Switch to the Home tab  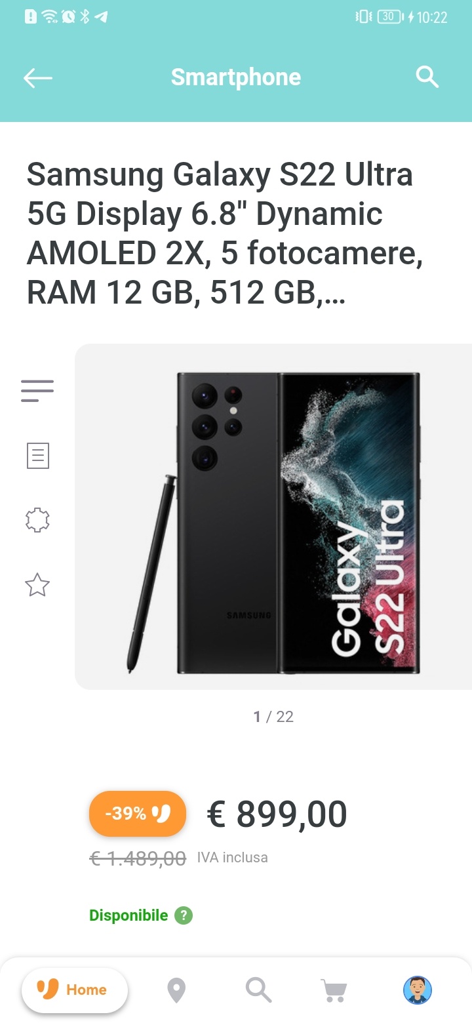coord(75,990)
